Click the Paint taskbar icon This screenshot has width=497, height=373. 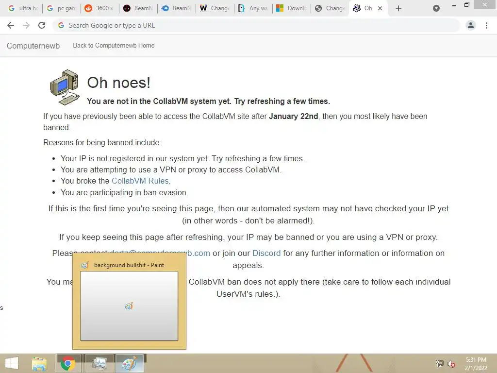tap(129, 363)
